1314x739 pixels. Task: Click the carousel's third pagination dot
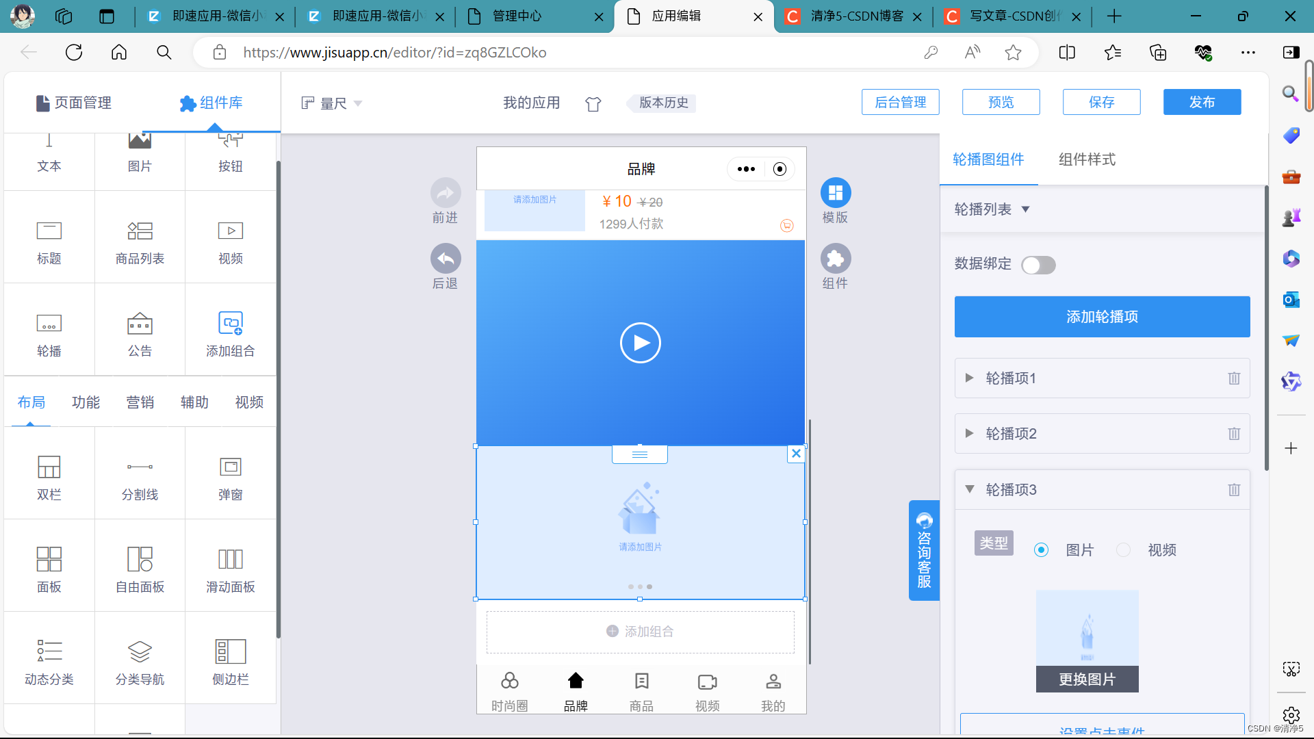pyautogui.click(x=649, y=586)
